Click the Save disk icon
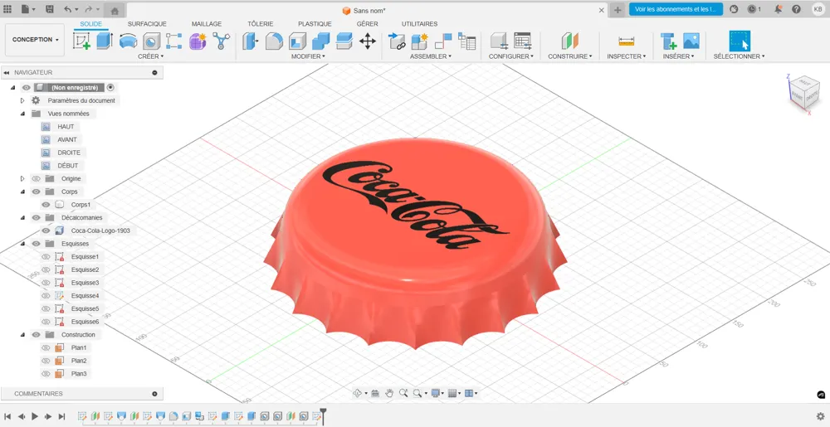 coord(49,9)
